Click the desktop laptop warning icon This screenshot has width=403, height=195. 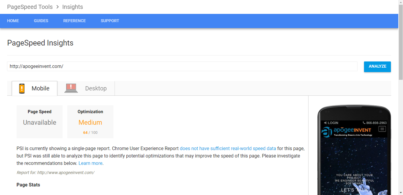(71, 88)
